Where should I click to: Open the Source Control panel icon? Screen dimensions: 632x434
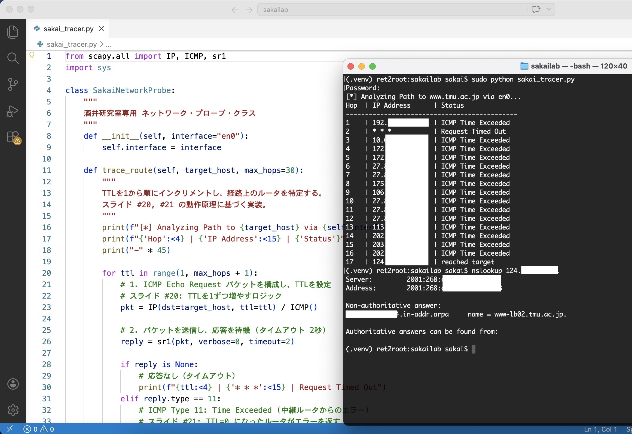click(x=13, y=84)
